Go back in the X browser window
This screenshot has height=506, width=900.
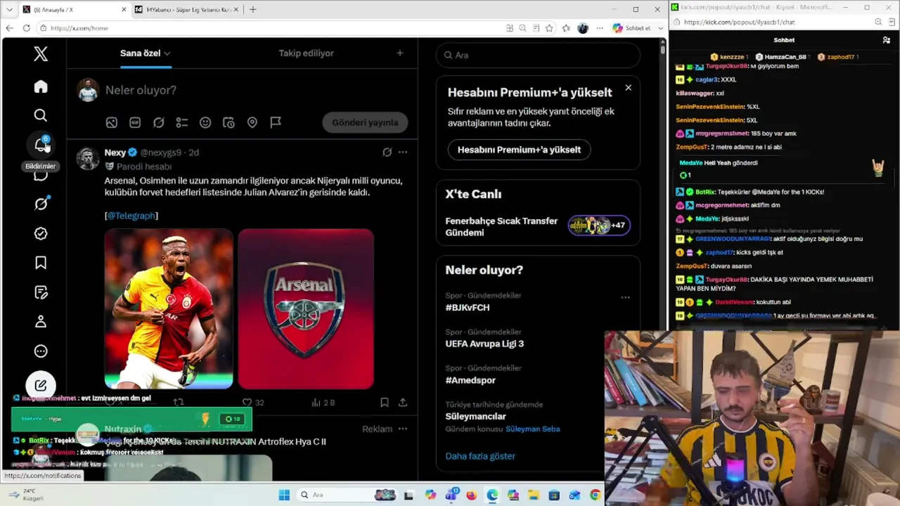point(9,28)
